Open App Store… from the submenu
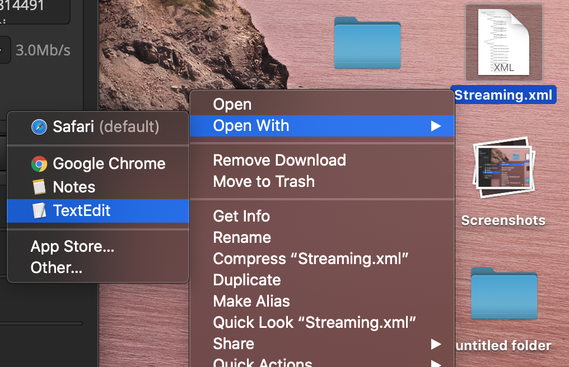This screenshot has width=569, height=367. point(72,247)
